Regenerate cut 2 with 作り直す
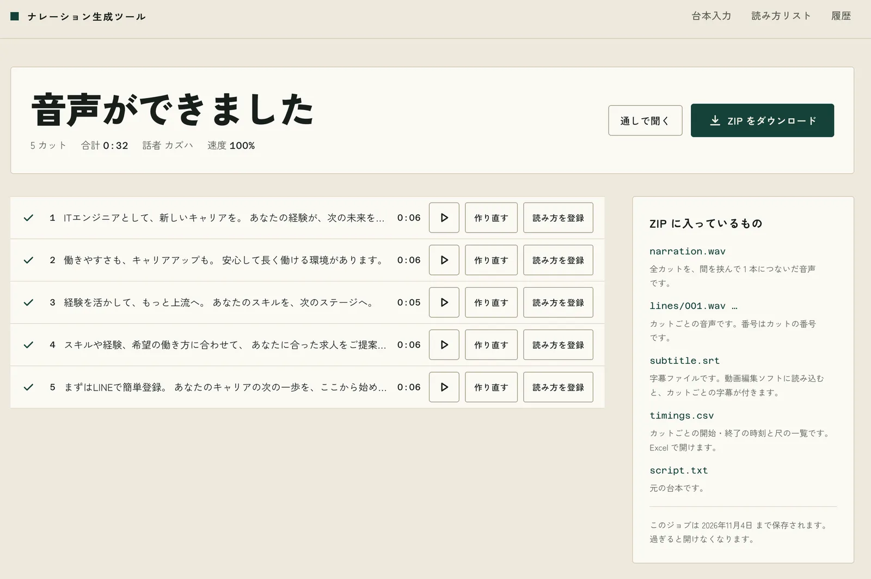 pos(491,260)
